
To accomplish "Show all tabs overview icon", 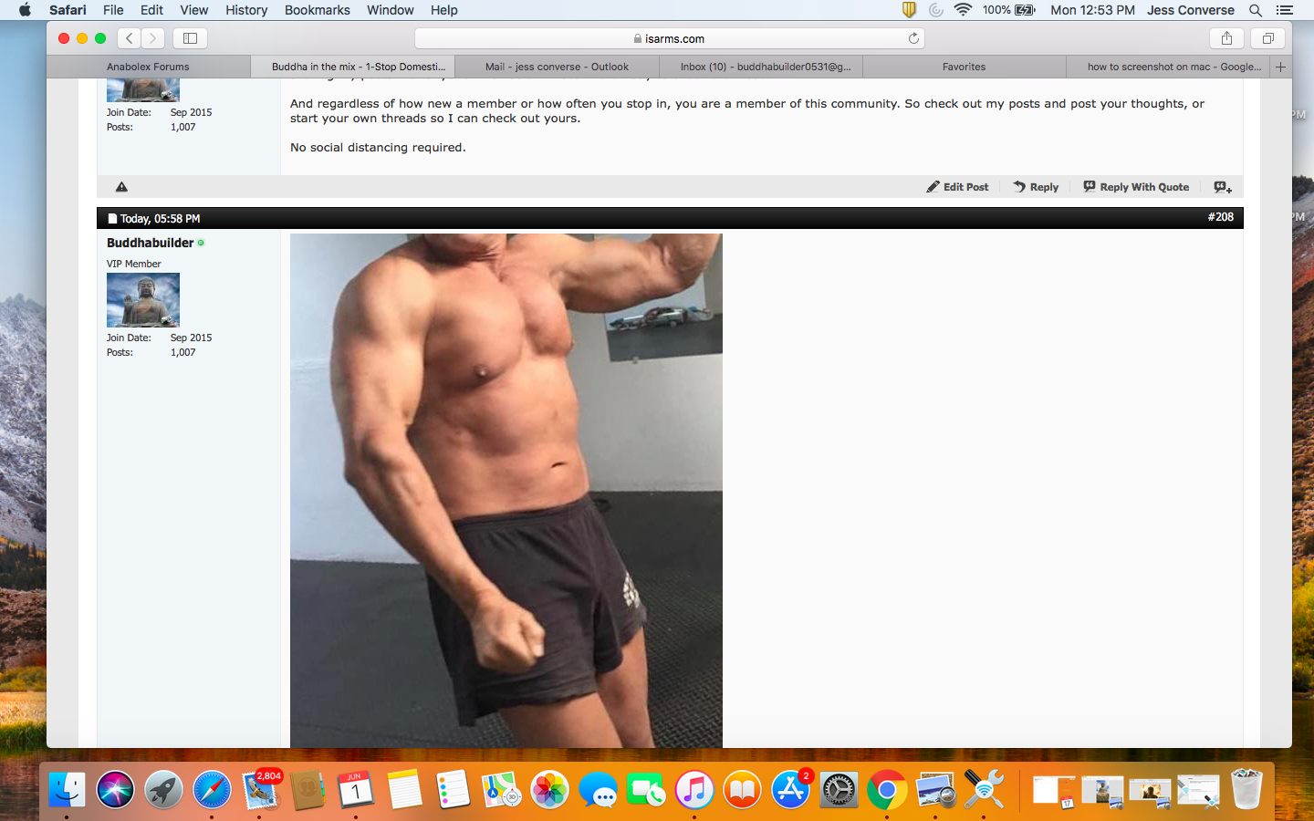I will (x=1267, y=38).
